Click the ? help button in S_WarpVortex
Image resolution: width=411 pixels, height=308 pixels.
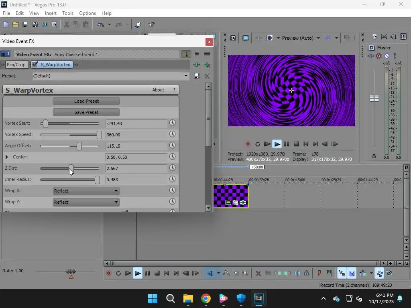click(174, 90)
